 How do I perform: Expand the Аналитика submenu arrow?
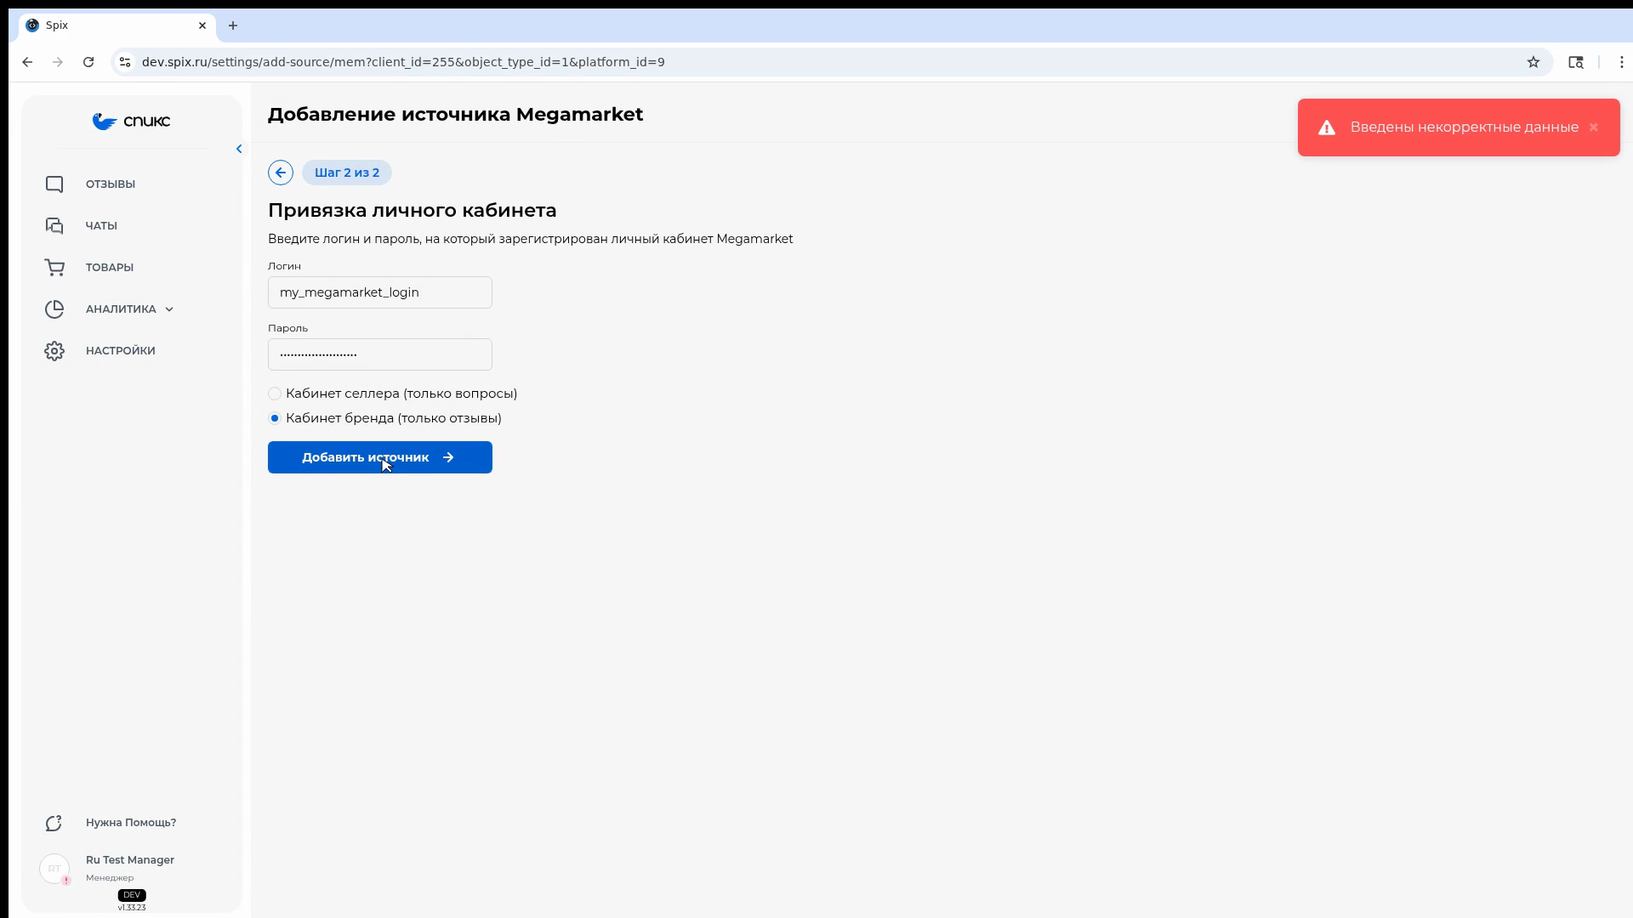(x=169, y=309)
